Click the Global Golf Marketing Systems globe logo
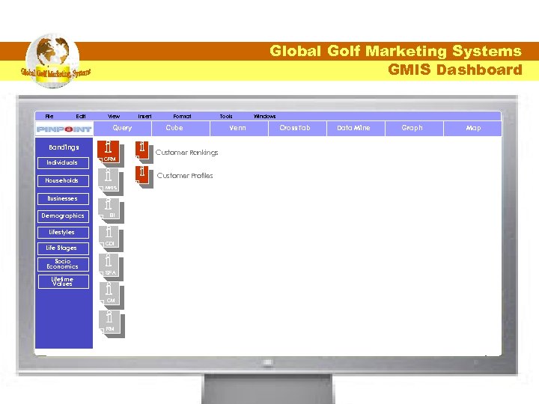 53,61
